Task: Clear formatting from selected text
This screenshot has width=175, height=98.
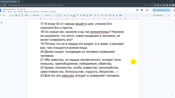Action: click(116, 15)
